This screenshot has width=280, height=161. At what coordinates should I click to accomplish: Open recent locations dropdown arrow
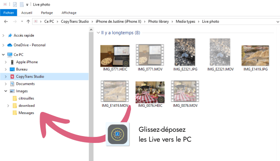[22, 22]
